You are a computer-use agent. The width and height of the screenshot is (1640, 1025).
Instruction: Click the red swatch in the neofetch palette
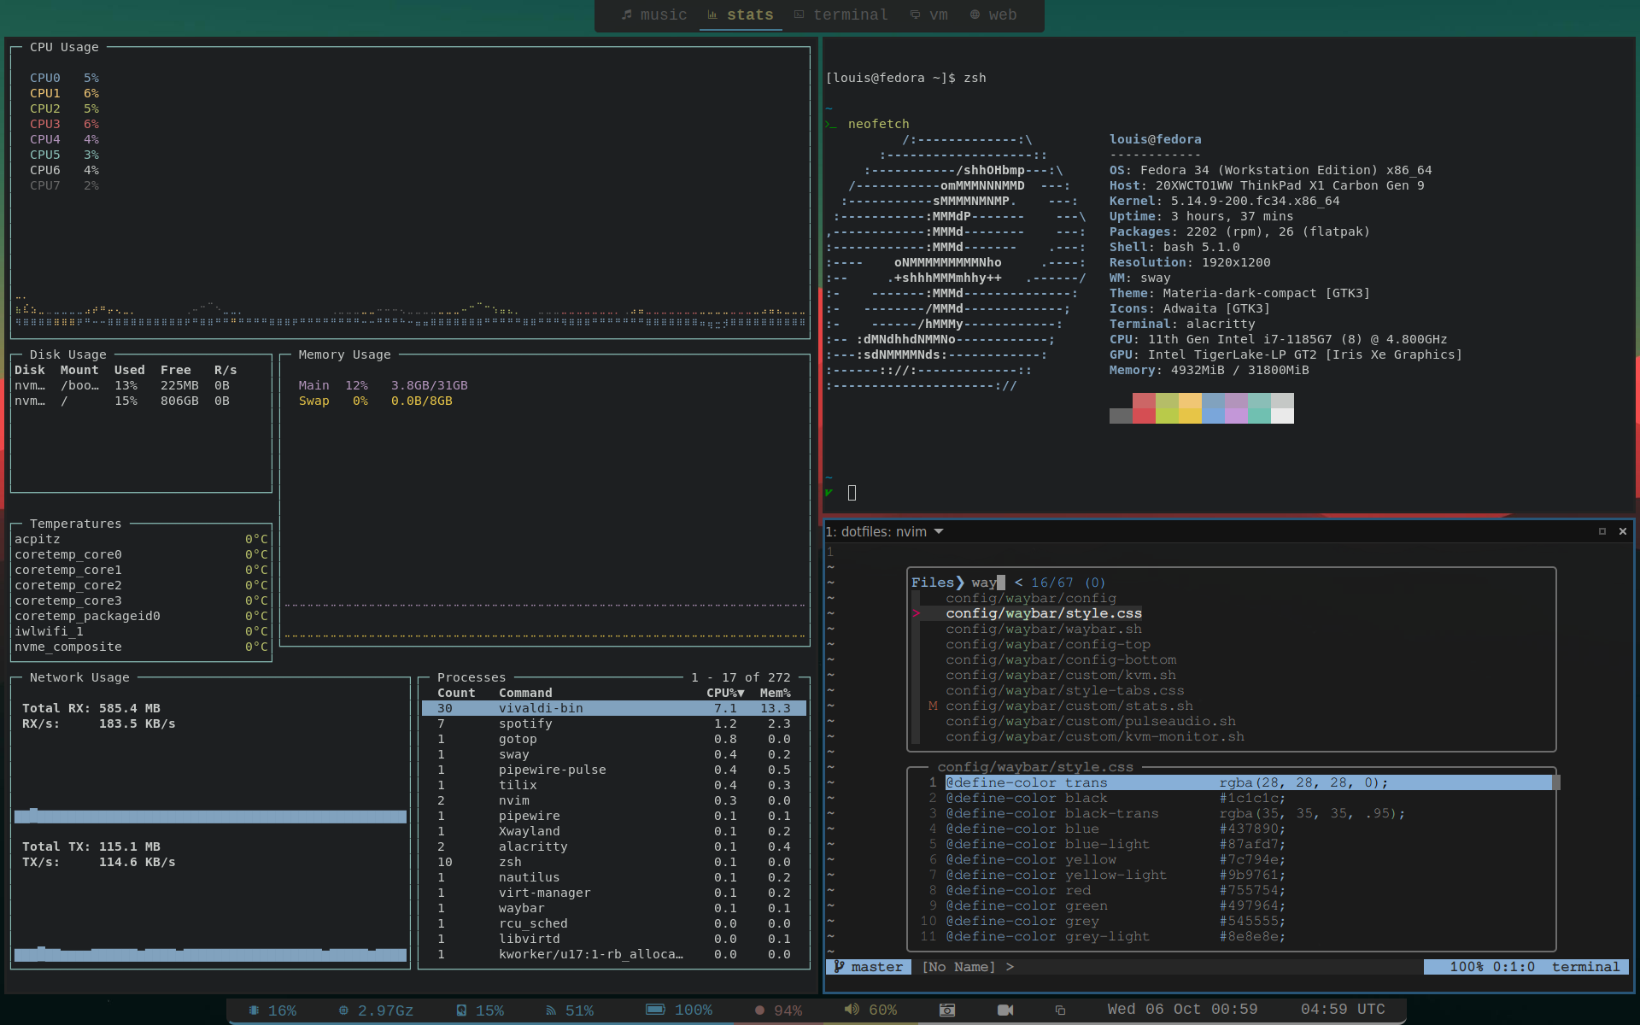point(1144,407)
